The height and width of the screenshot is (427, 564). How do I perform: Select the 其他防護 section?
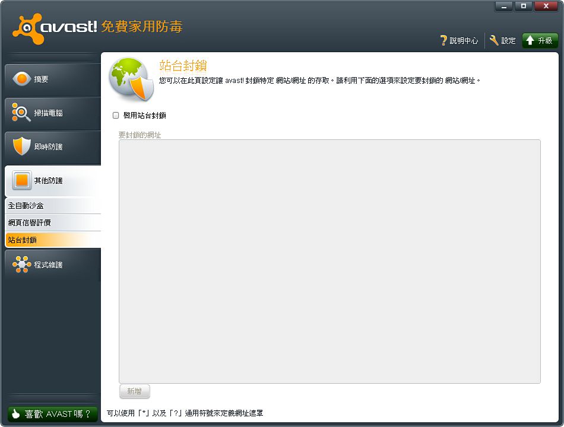pyautogui.click(x=53, y=181)
